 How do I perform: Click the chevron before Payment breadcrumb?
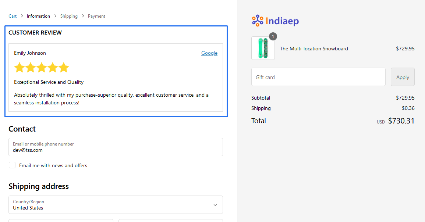coord(83,16)
